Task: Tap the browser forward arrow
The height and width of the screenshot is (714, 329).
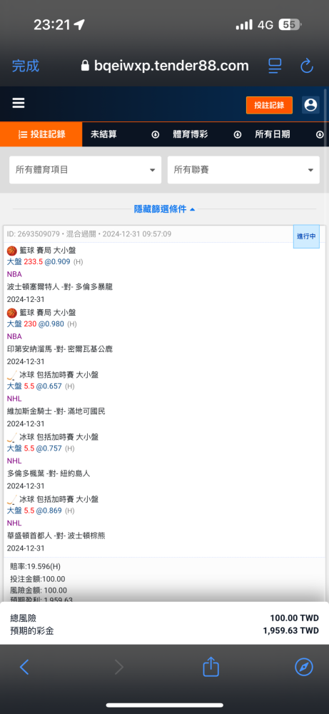Action: click(118, 668)
